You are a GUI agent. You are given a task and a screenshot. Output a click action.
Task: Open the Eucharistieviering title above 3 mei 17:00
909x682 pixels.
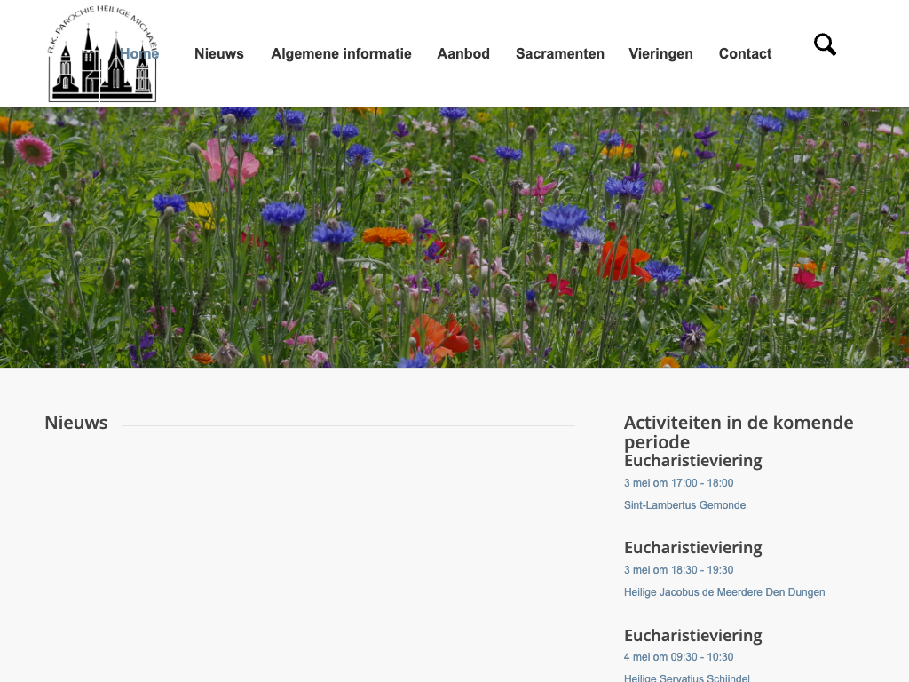(692, 461)
